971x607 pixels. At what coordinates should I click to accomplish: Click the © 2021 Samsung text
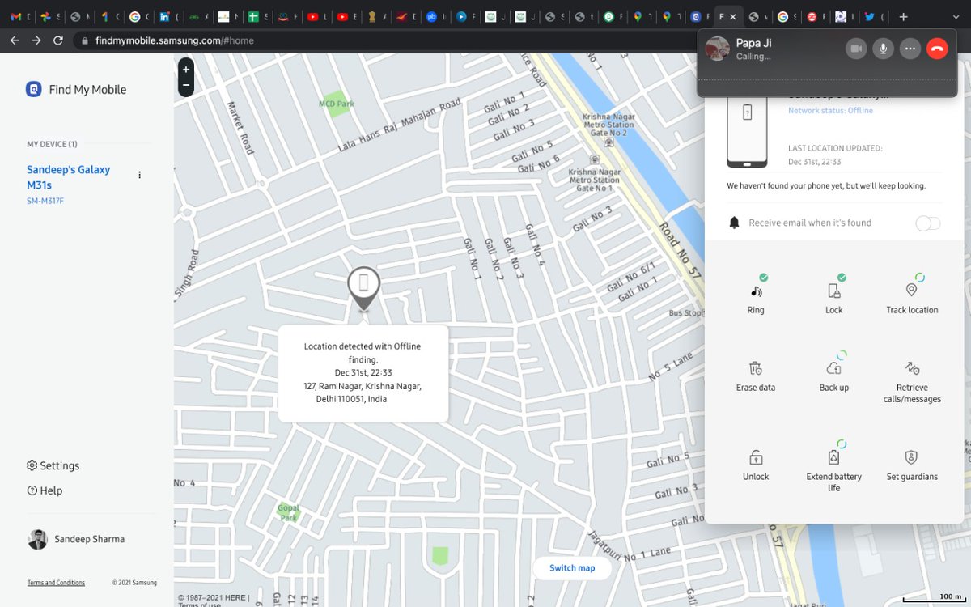[x=134, y=583]
